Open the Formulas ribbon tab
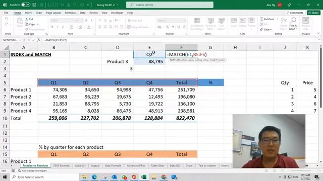The width and height of the screenshot is (323, 181). [x=70, y=13]
